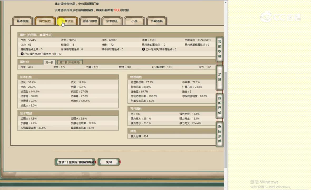Click 经验点：16 value

coord(68,45)
